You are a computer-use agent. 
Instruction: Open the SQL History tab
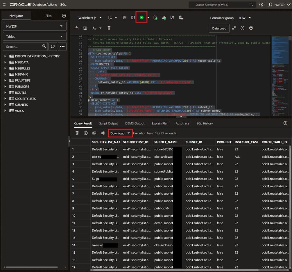205,123
